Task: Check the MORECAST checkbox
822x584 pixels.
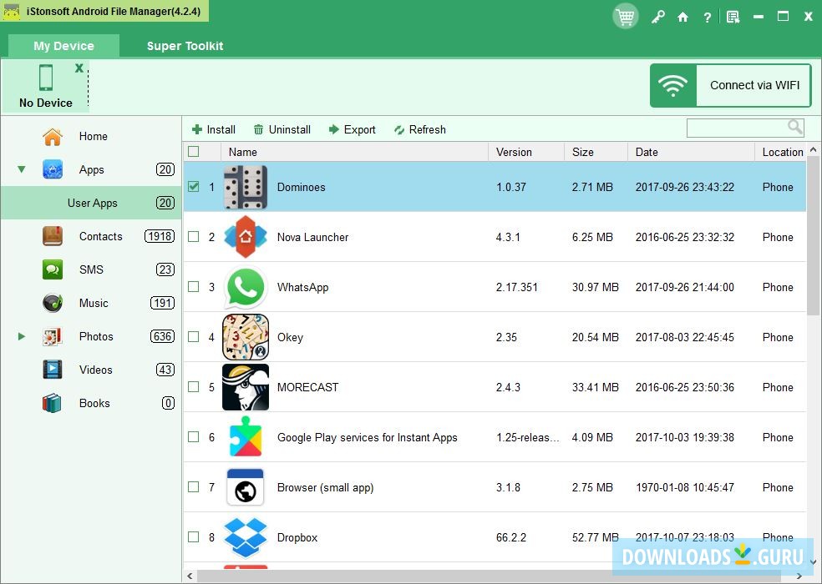Action: click(x=194, y=386)
